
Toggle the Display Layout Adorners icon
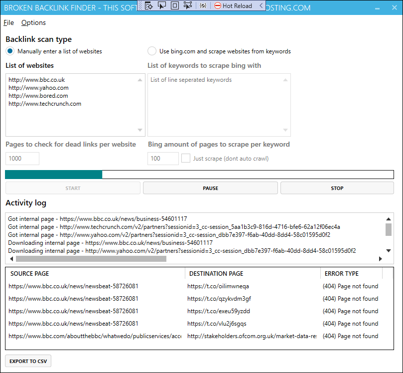[175, 5]
